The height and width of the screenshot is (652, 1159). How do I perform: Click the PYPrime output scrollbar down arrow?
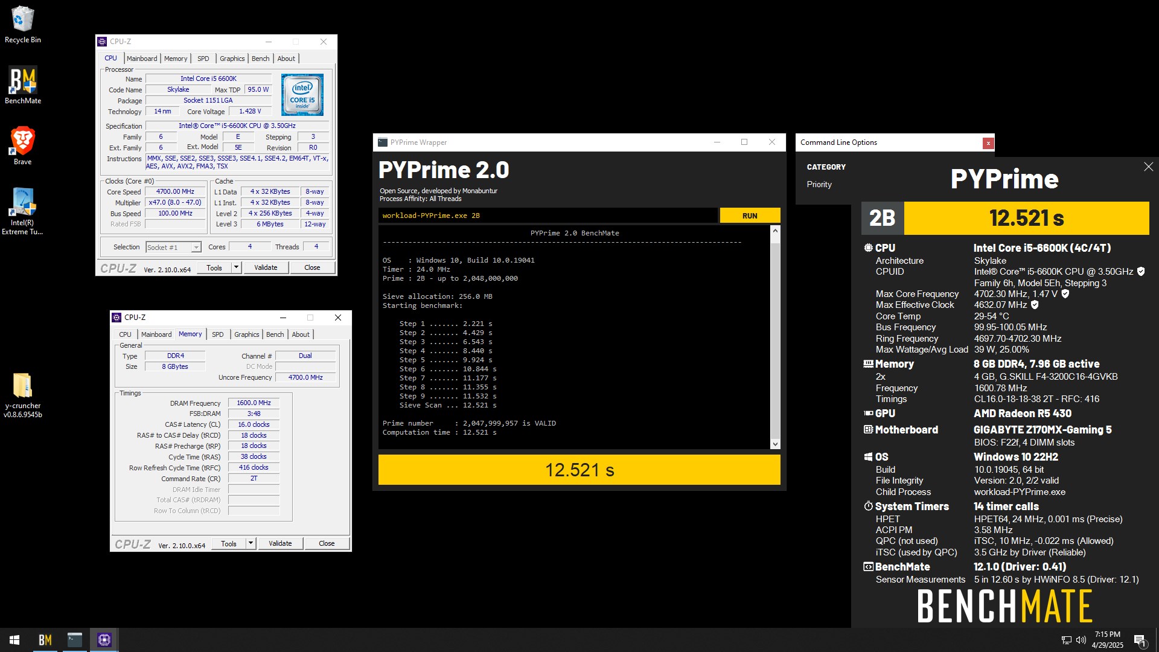coord(775,444)
